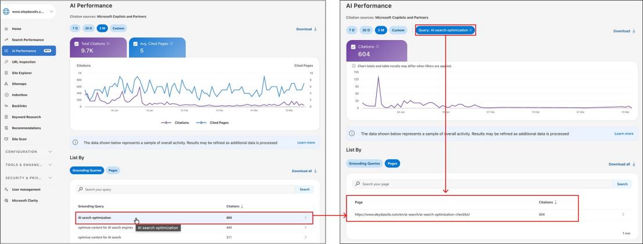Click the left panel Learn more link
This screenshot has height=244, width=643.
(x=306, y=143)
